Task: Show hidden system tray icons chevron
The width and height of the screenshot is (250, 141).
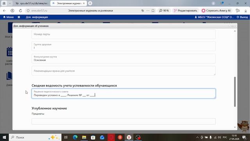Action: coord(197,137)
